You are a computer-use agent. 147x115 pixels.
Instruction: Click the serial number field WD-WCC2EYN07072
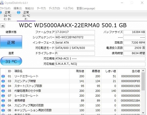coord(75,38)
